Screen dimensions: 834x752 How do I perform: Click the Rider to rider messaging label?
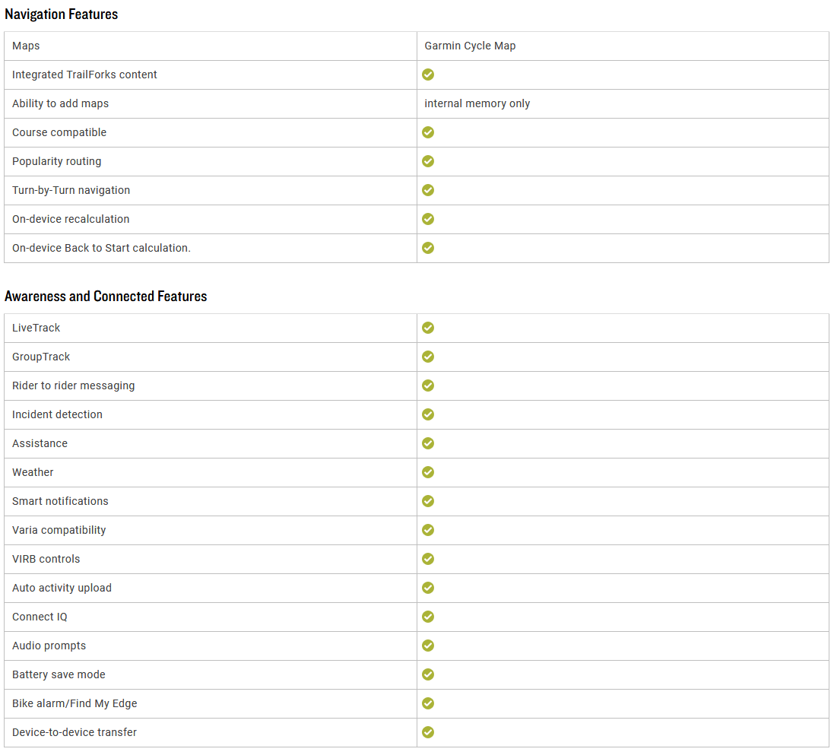74,386
